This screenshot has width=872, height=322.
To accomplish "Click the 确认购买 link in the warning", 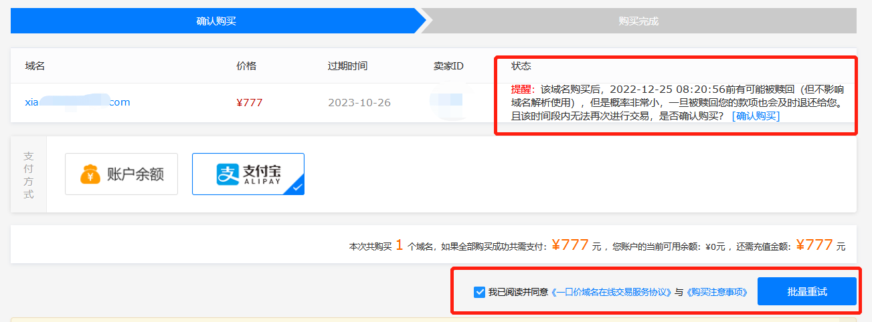I will [756, 116].
